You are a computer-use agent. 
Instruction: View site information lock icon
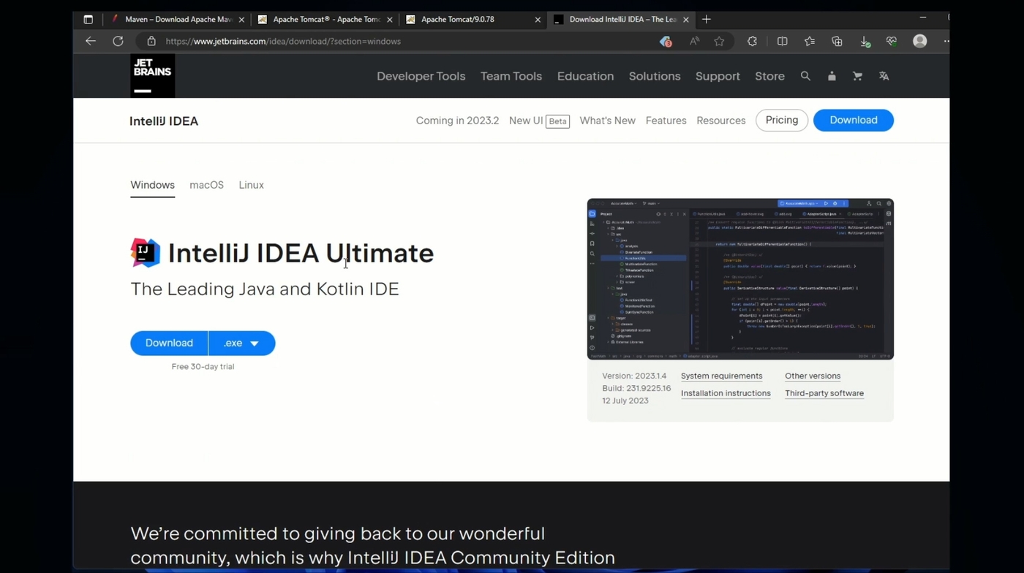coord(151,41)
